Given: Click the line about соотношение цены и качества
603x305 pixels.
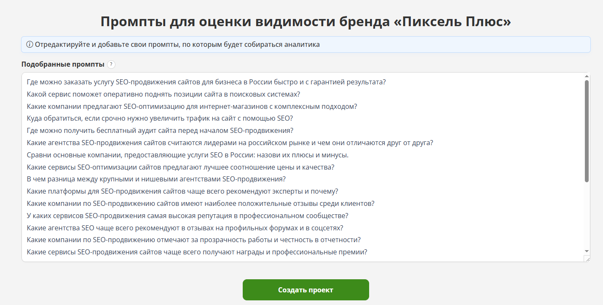Looking at the screenshot, I should tap(180, 167).
